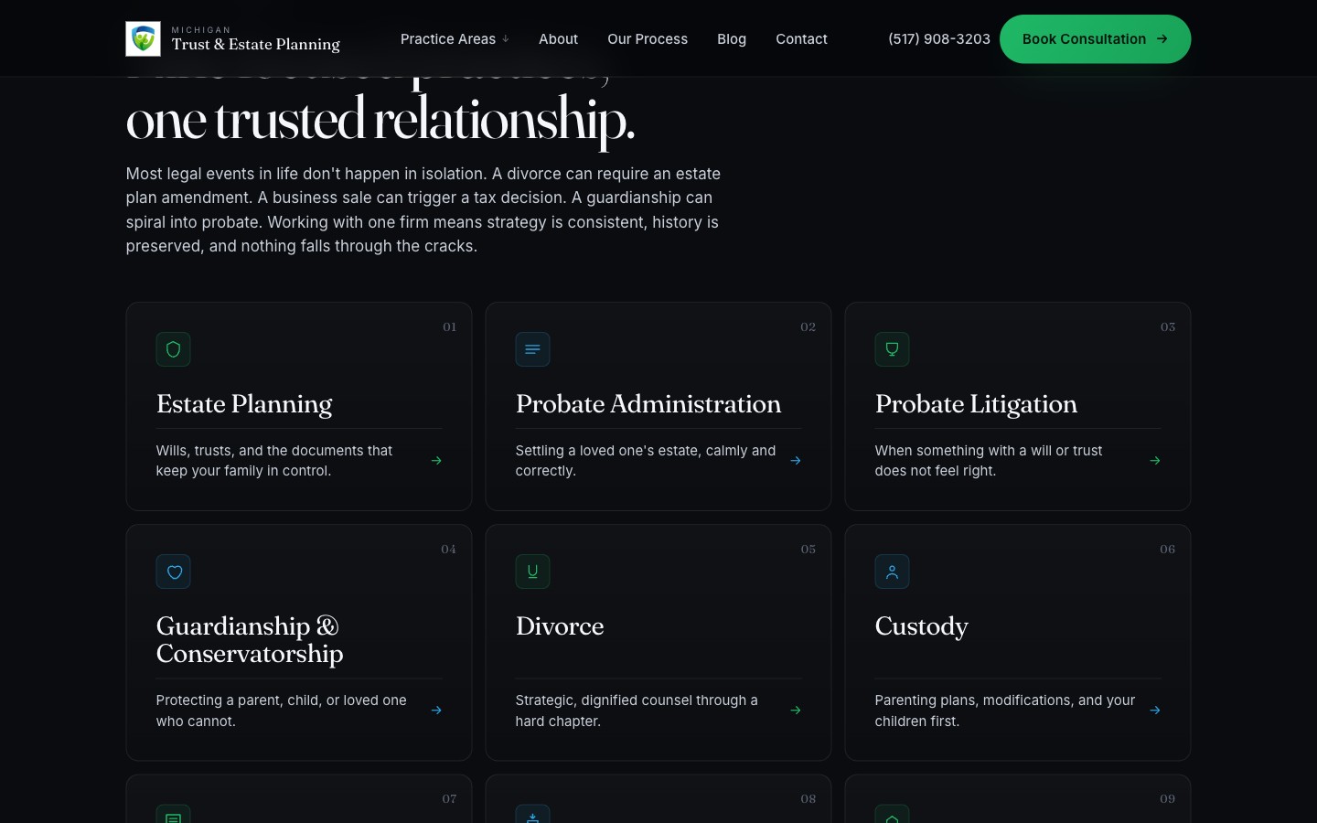This screenshot has height=823, width=1317.
Task: Go to Our Process page
Action: click(x=648, y=39)
